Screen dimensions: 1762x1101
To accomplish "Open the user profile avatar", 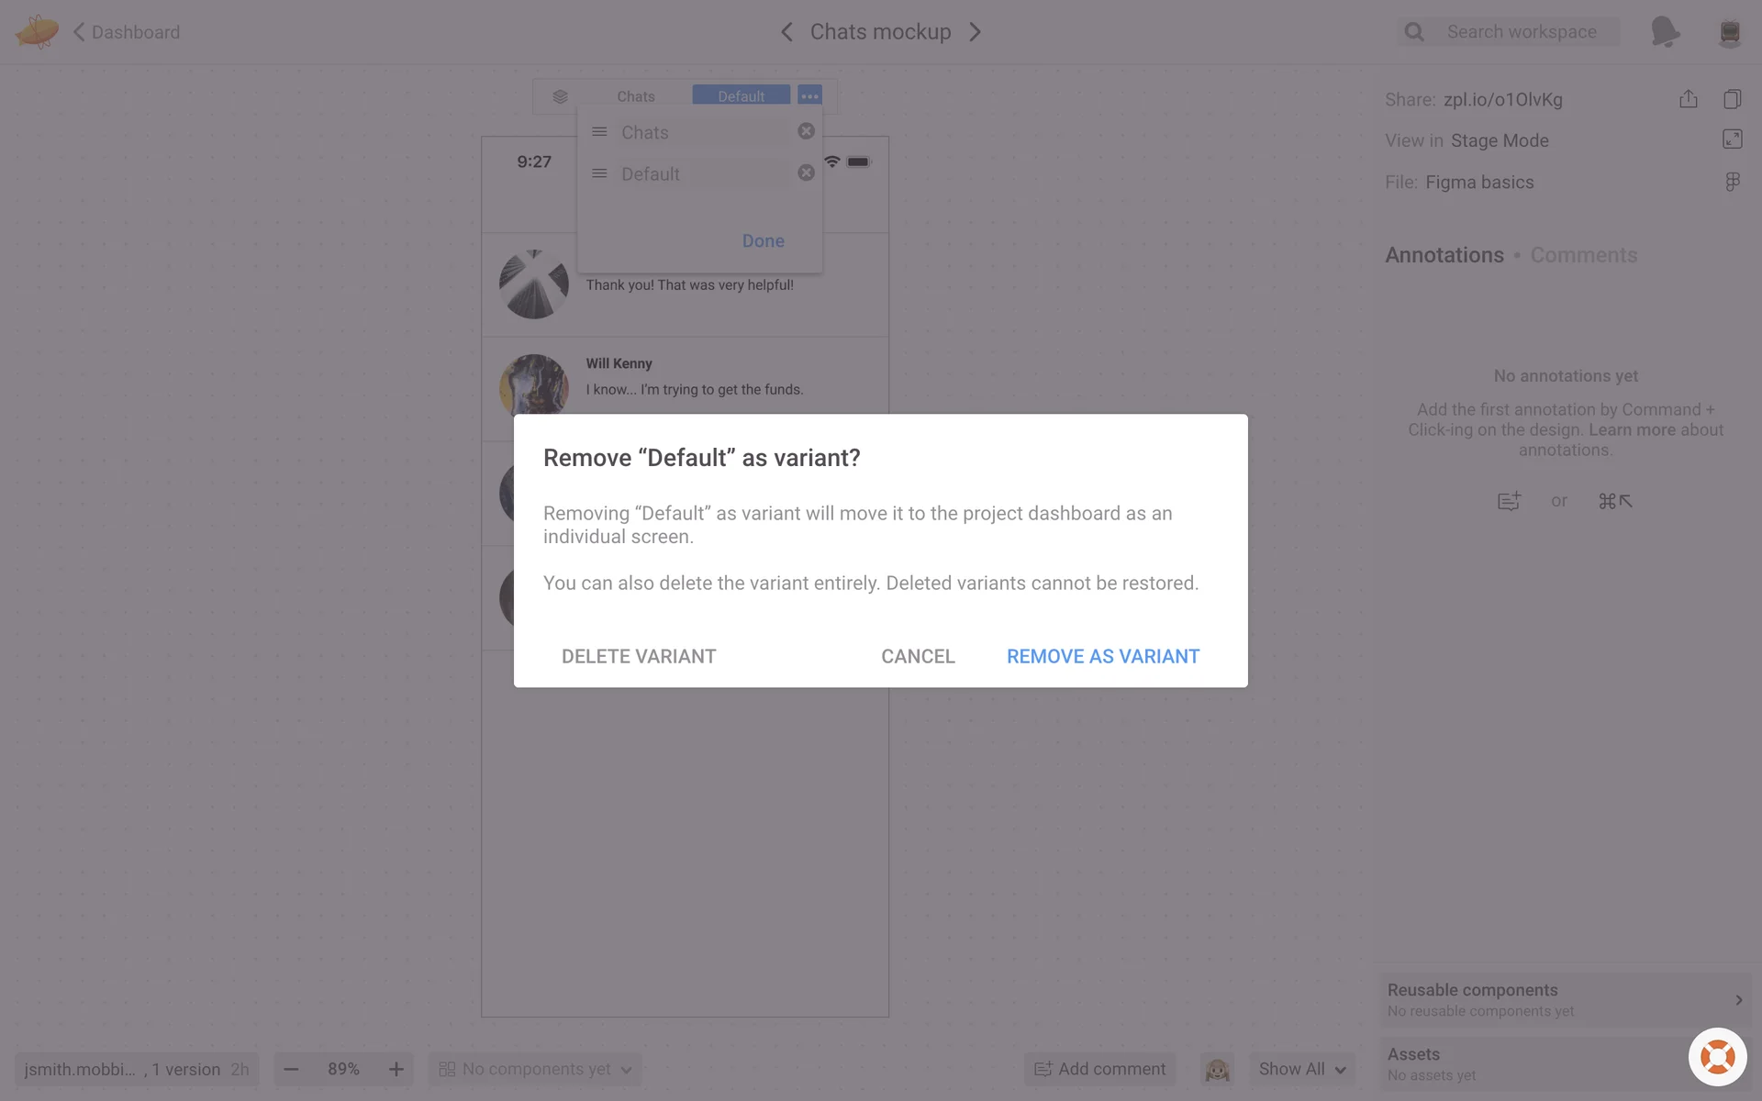I will (x=1730, y=32).
